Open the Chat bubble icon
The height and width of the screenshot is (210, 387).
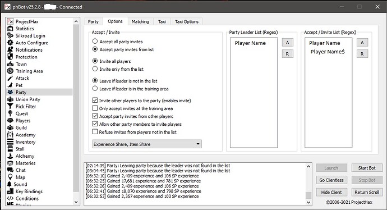[x=10, y=170]
